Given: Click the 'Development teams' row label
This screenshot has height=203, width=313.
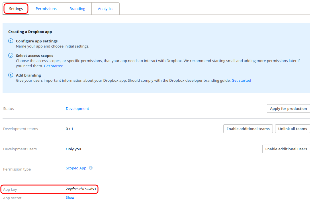Looking at the screenshot, I should click(21, 129).
